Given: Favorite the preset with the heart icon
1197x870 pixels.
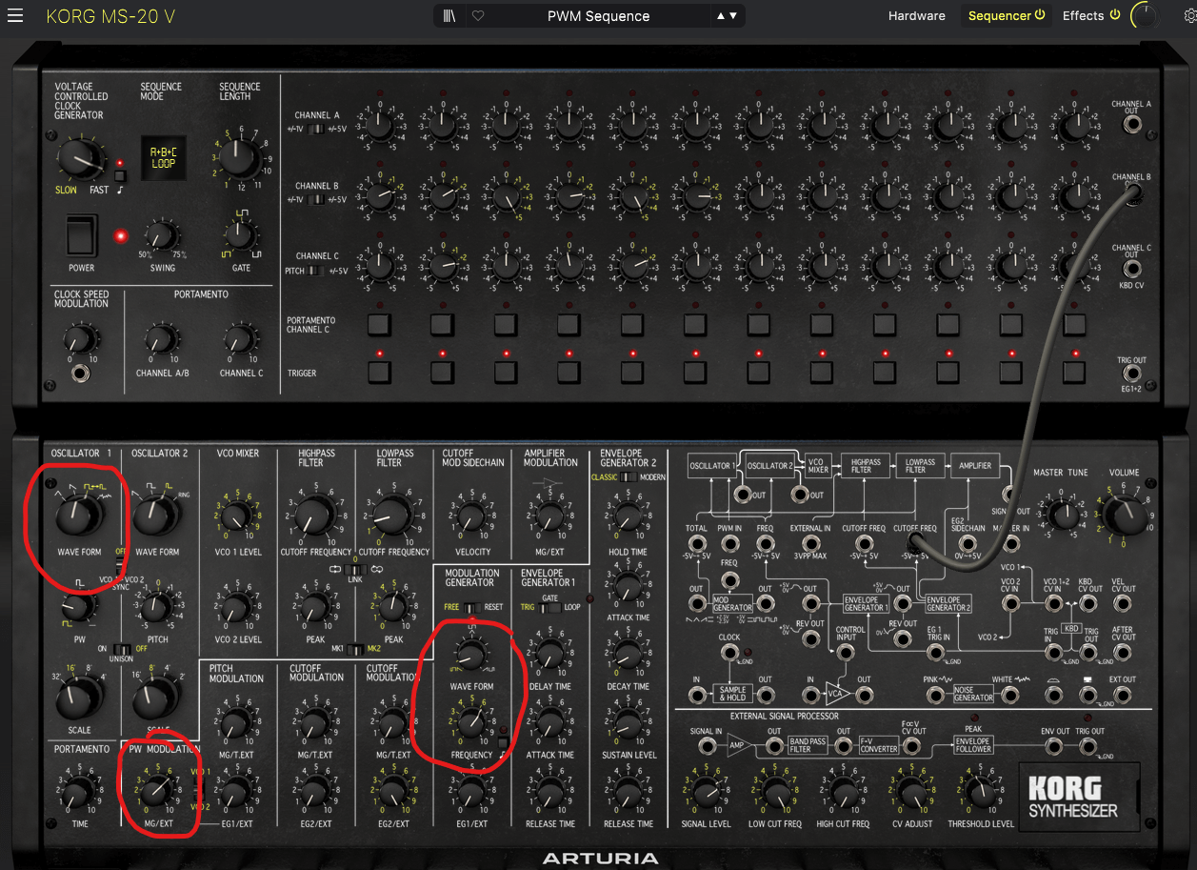Looking at the screenshot, I should point(478,16).
